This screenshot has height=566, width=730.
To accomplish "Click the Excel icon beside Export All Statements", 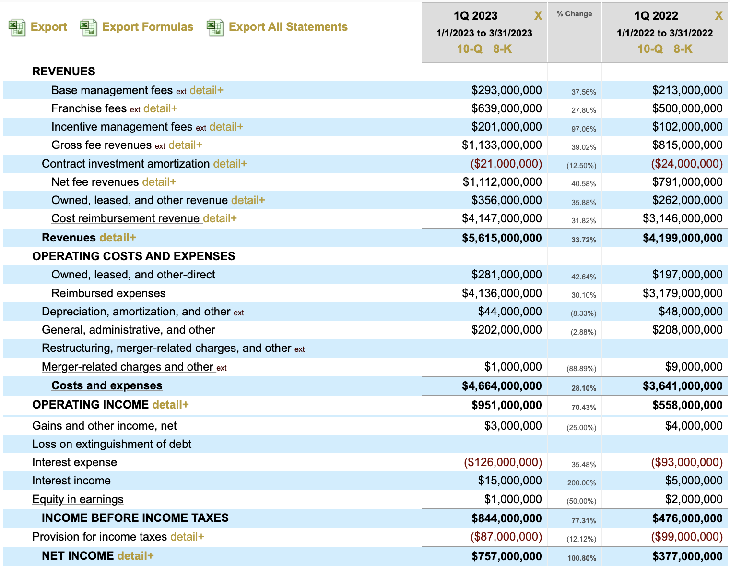I will (x=215, y=27).
